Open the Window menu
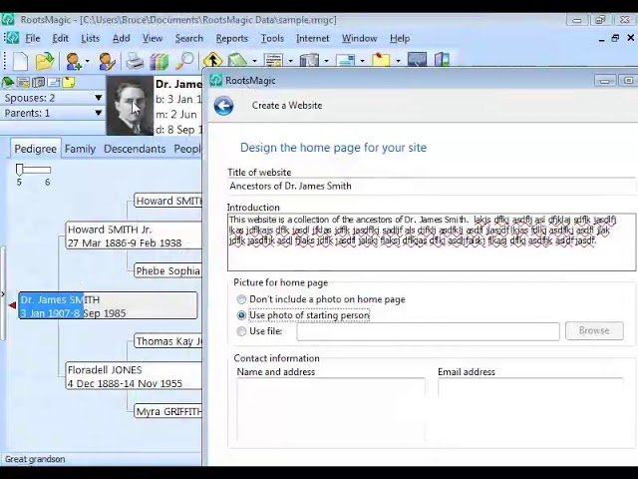The width and height of the screenshot is (638, 479). (x=359, y=38)
